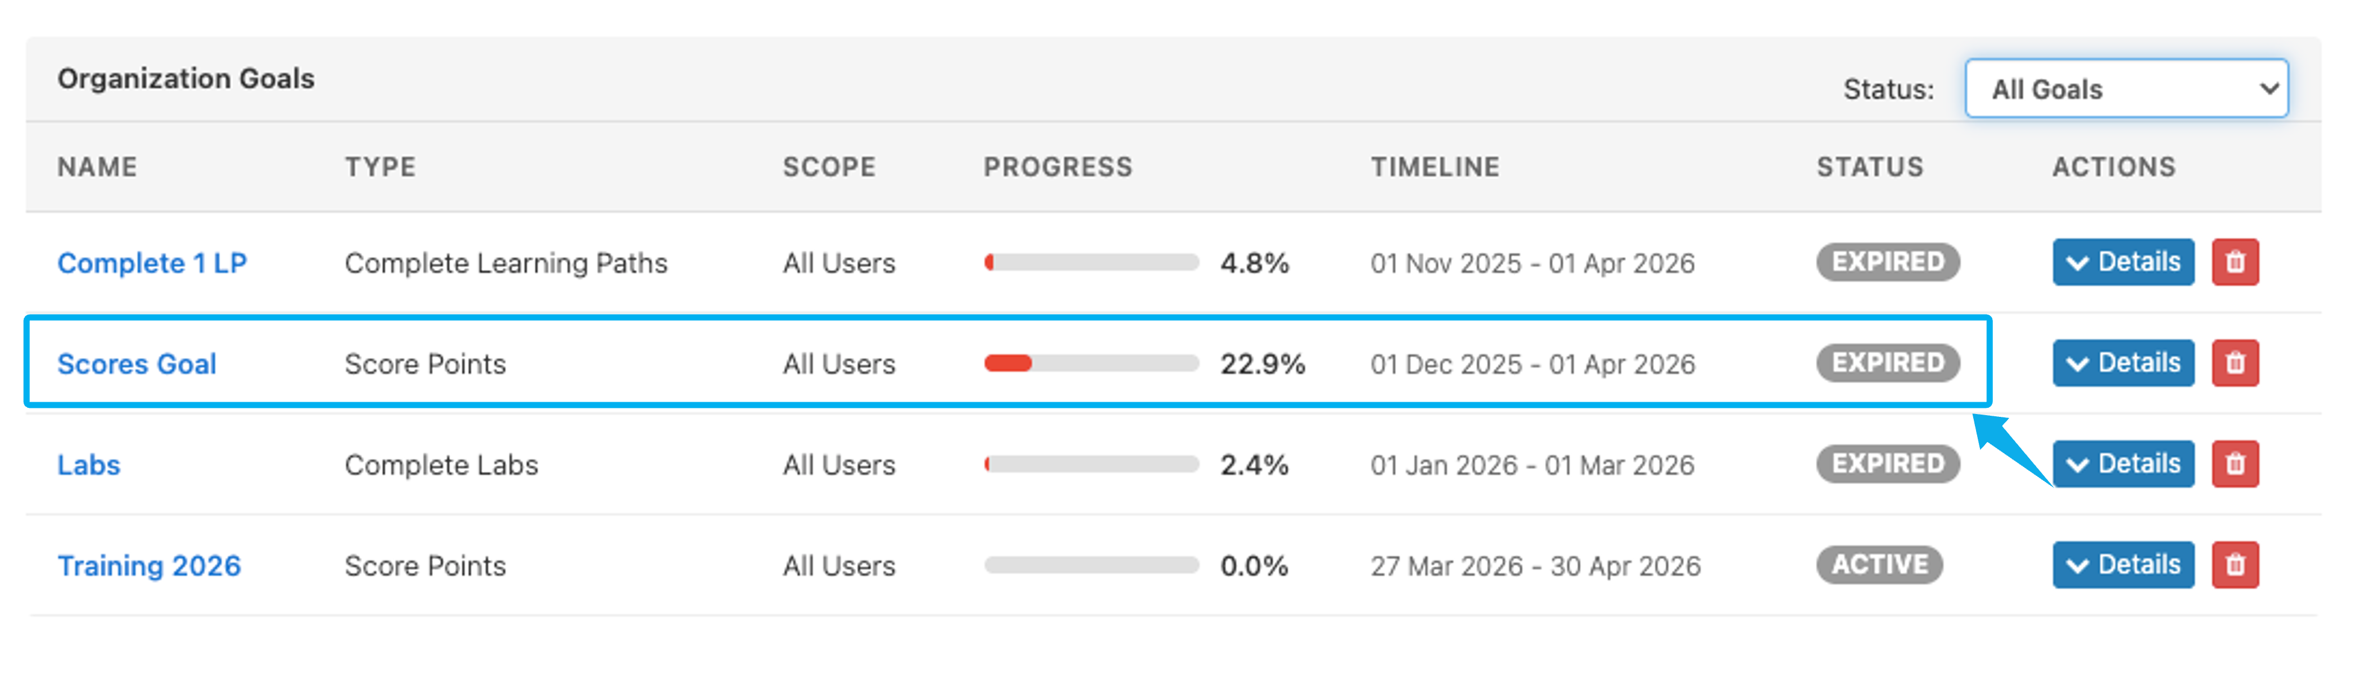Image resolution: width=2360 pixels, height=682 pixels.
Task: Click the Complete 1 LP progress bar
Action: pos(1091,263)
